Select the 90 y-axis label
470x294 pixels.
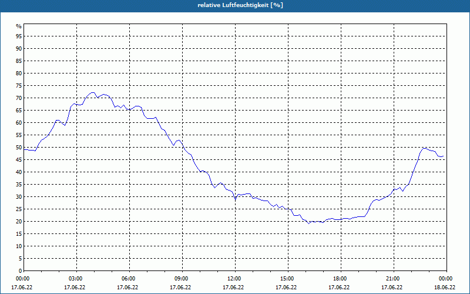tap(19, 49)
